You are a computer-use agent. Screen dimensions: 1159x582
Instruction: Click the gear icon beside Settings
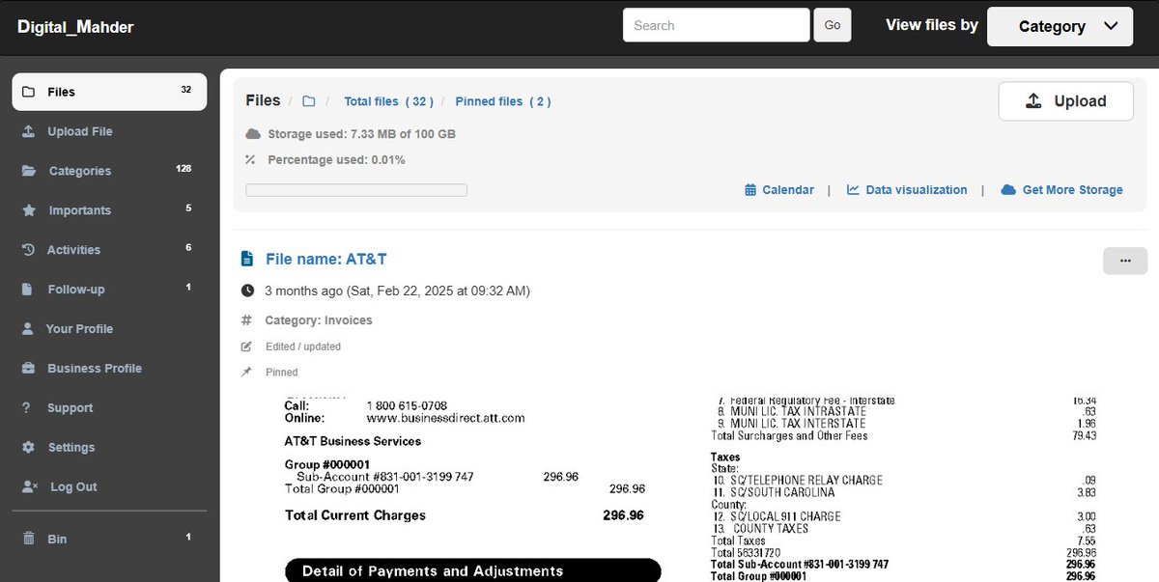[28, 448]
